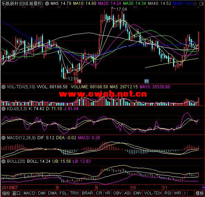Screen dimensions: 205x197
Task: Select the 窗口 tab in bottom bar
Action: pyautogui.click(x=17, y=193)
